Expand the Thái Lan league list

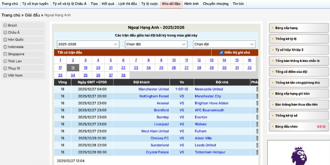[5, 61]
